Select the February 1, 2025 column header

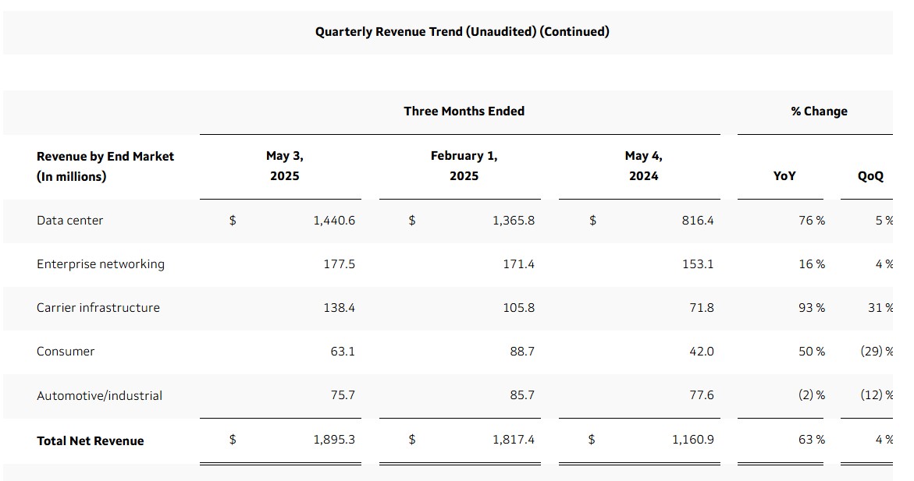[x=464, y=166]
